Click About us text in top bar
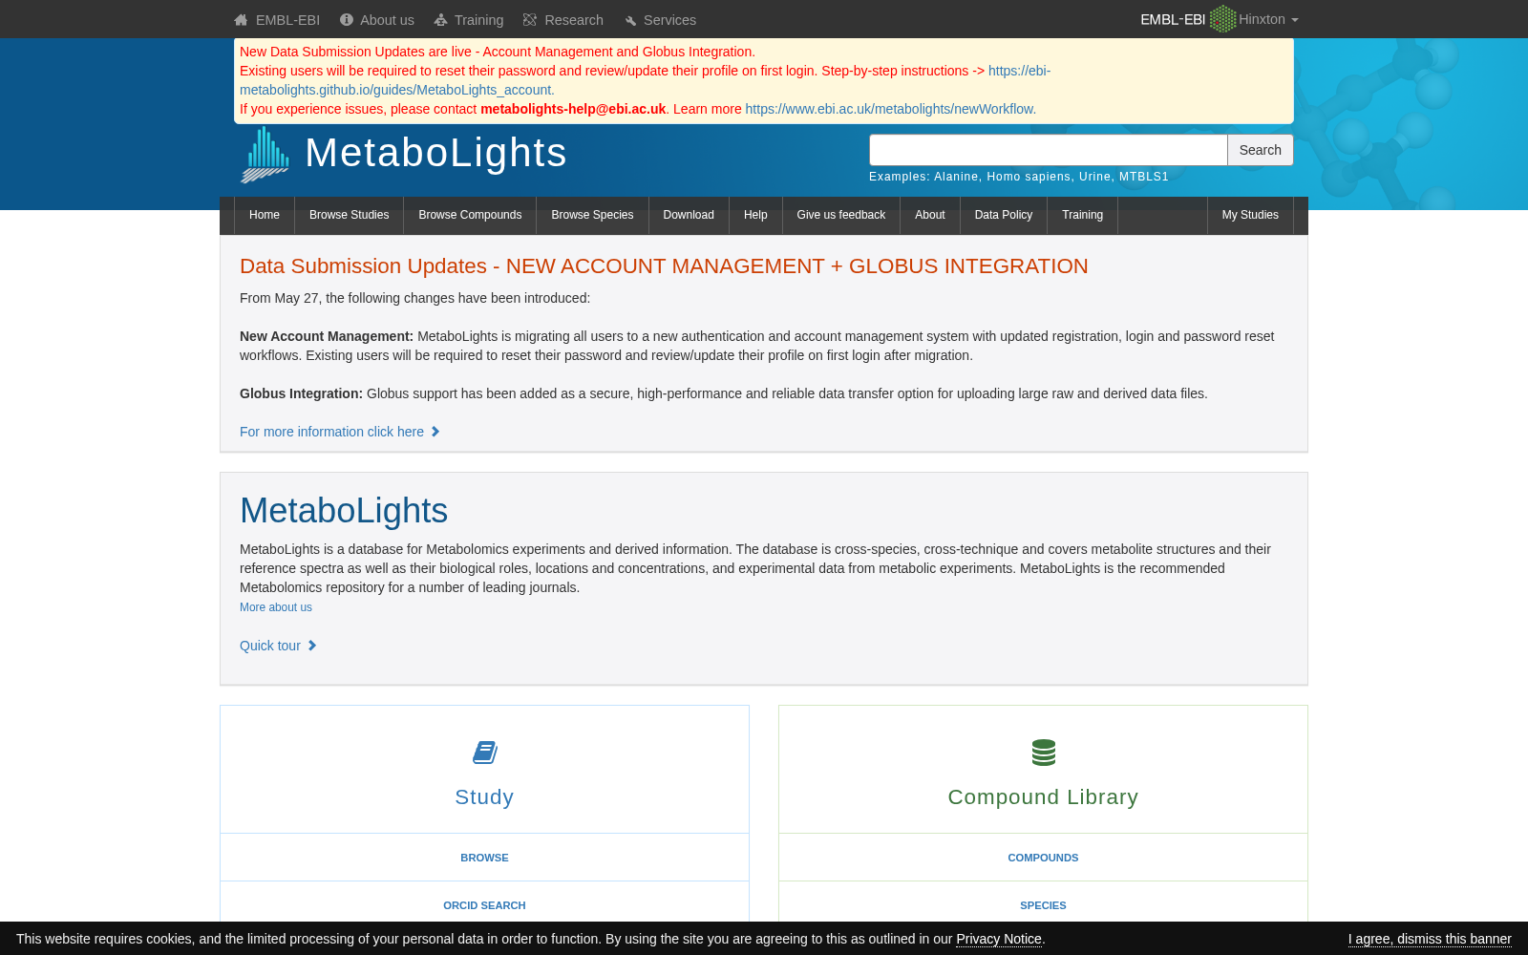The width and height of the screenshot is (1528, 955). (x=387, y=20)
